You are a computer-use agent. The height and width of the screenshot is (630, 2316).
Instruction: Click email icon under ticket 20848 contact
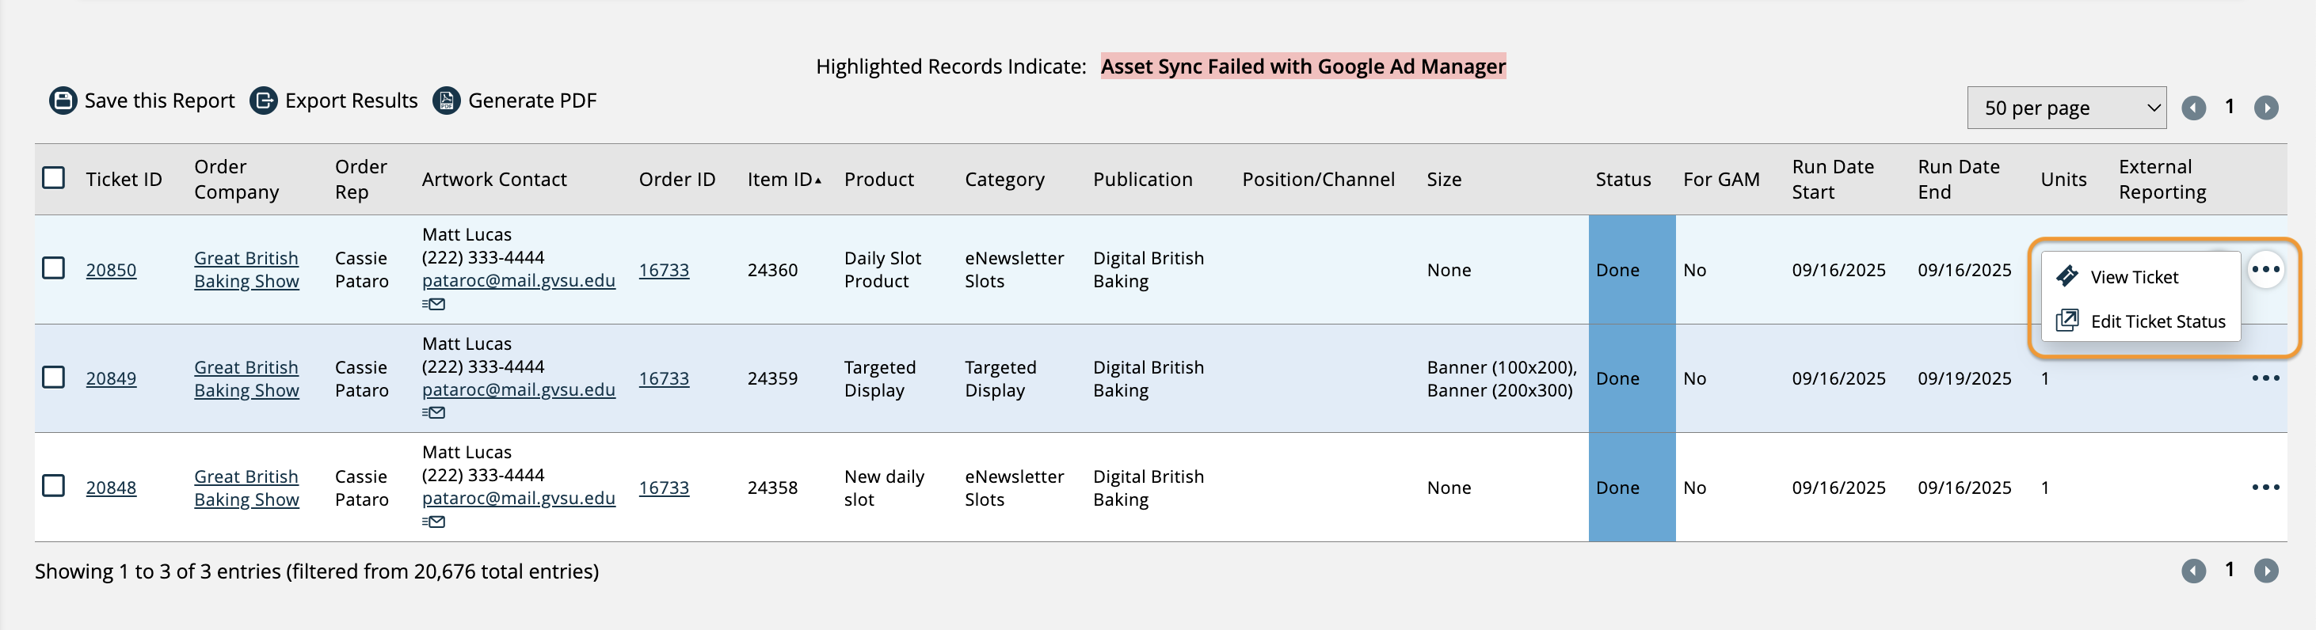coord(433,522)
